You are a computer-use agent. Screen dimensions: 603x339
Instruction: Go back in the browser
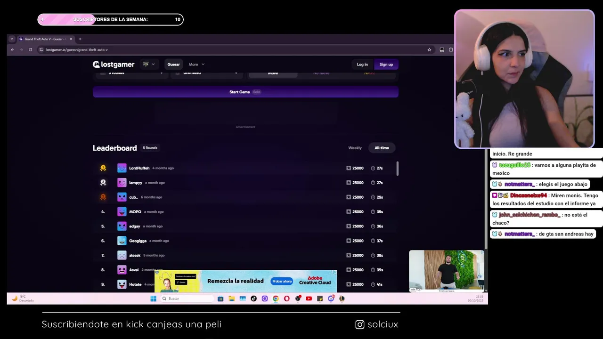tap(12, 49)
